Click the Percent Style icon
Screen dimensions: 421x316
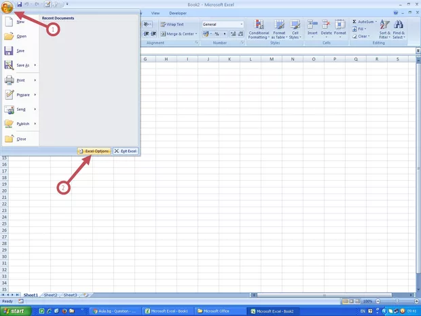[x=217, y=34]
